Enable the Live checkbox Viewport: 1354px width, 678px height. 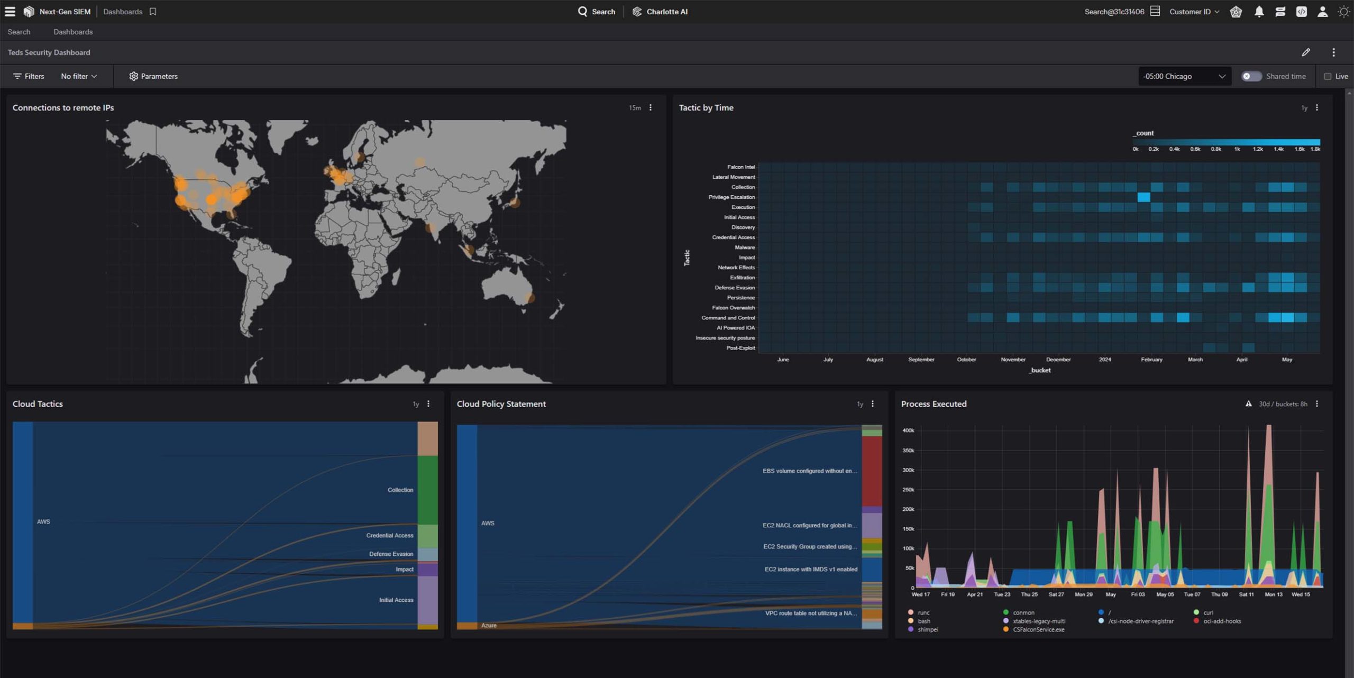click(1327, 76)
